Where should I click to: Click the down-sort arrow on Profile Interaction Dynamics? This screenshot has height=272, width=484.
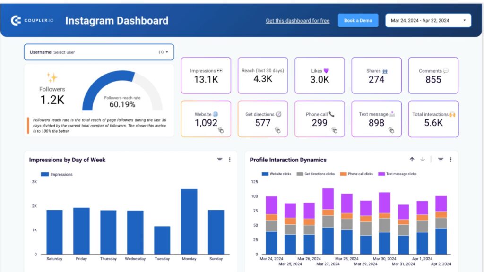pyautogui.click(x=423, y=159)
